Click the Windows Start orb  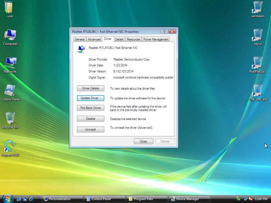(x=8, y=199)
